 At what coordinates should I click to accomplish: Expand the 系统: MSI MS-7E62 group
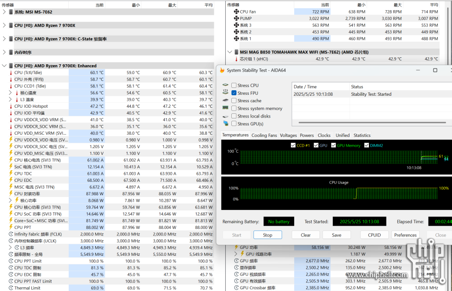4,12
